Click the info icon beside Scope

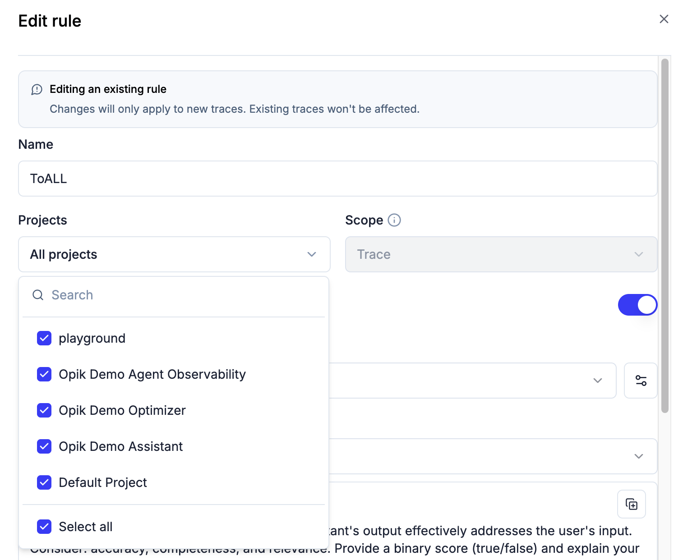point(394,220)
